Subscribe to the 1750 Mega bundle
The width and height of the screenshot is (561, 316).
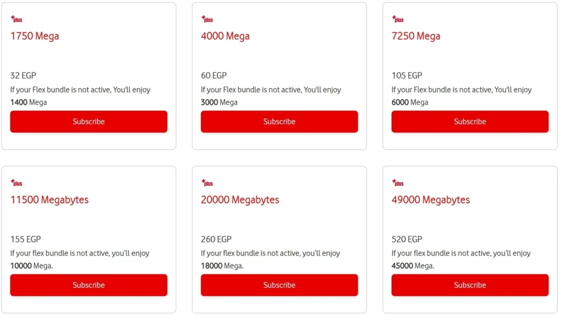[89, 122]
